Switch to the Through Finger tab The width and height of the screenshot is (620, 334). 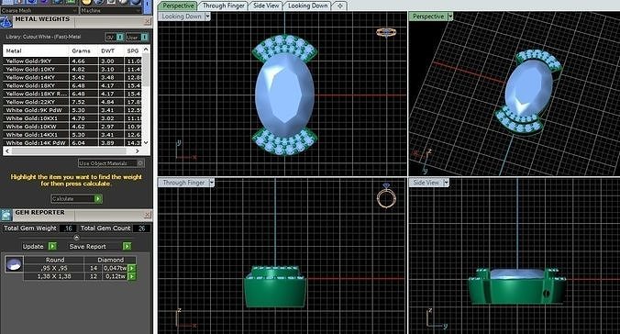(x=224, y=6)
